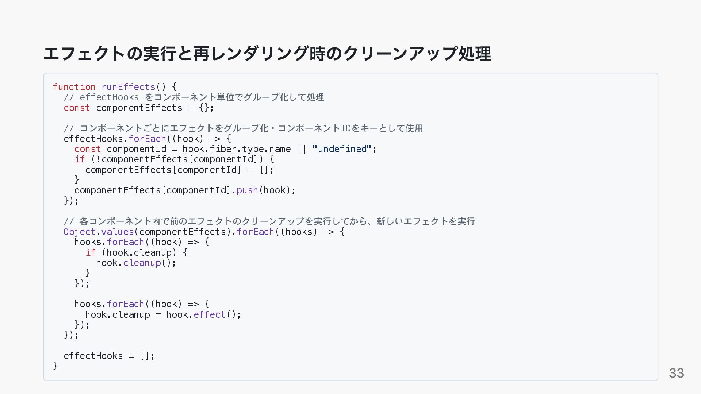Click the comment about クリーンアップを実行してから
The image size is (701, 394).
[269, 221]
